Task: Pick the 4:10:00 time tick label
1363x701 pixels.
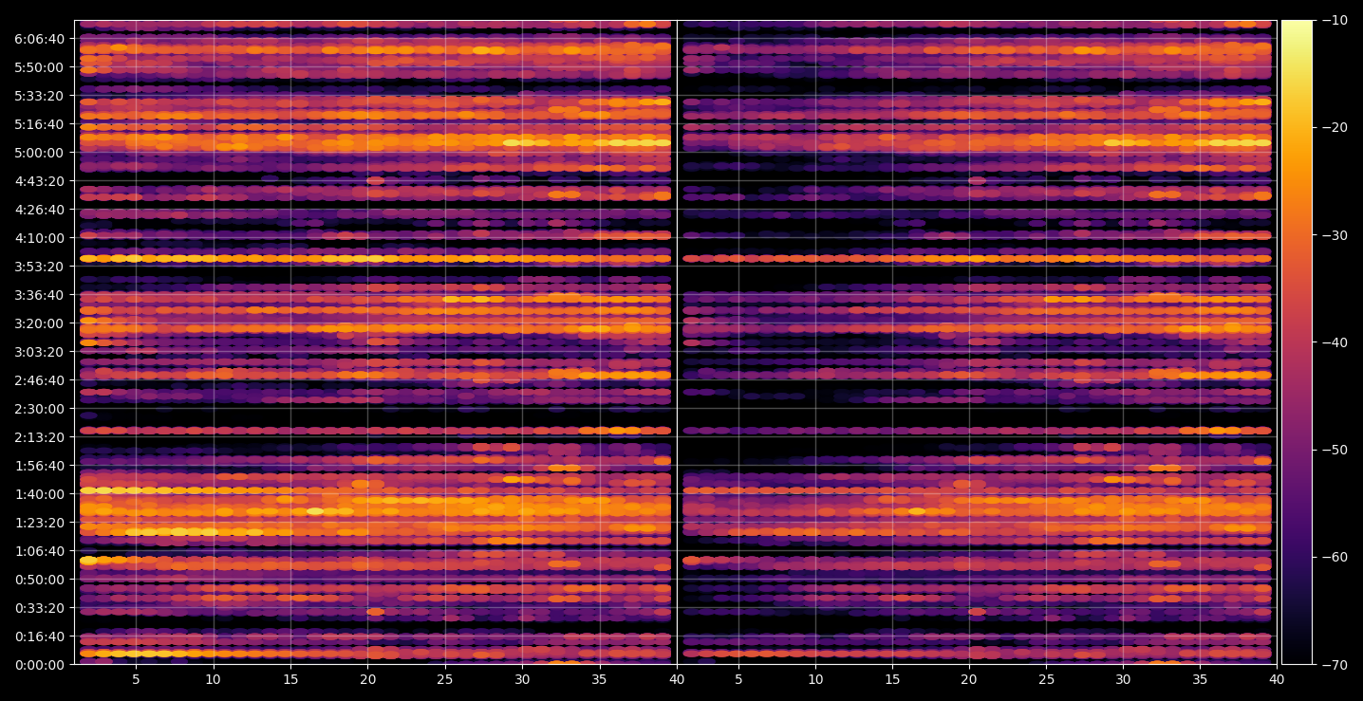Action: click(x=40, y=238)
